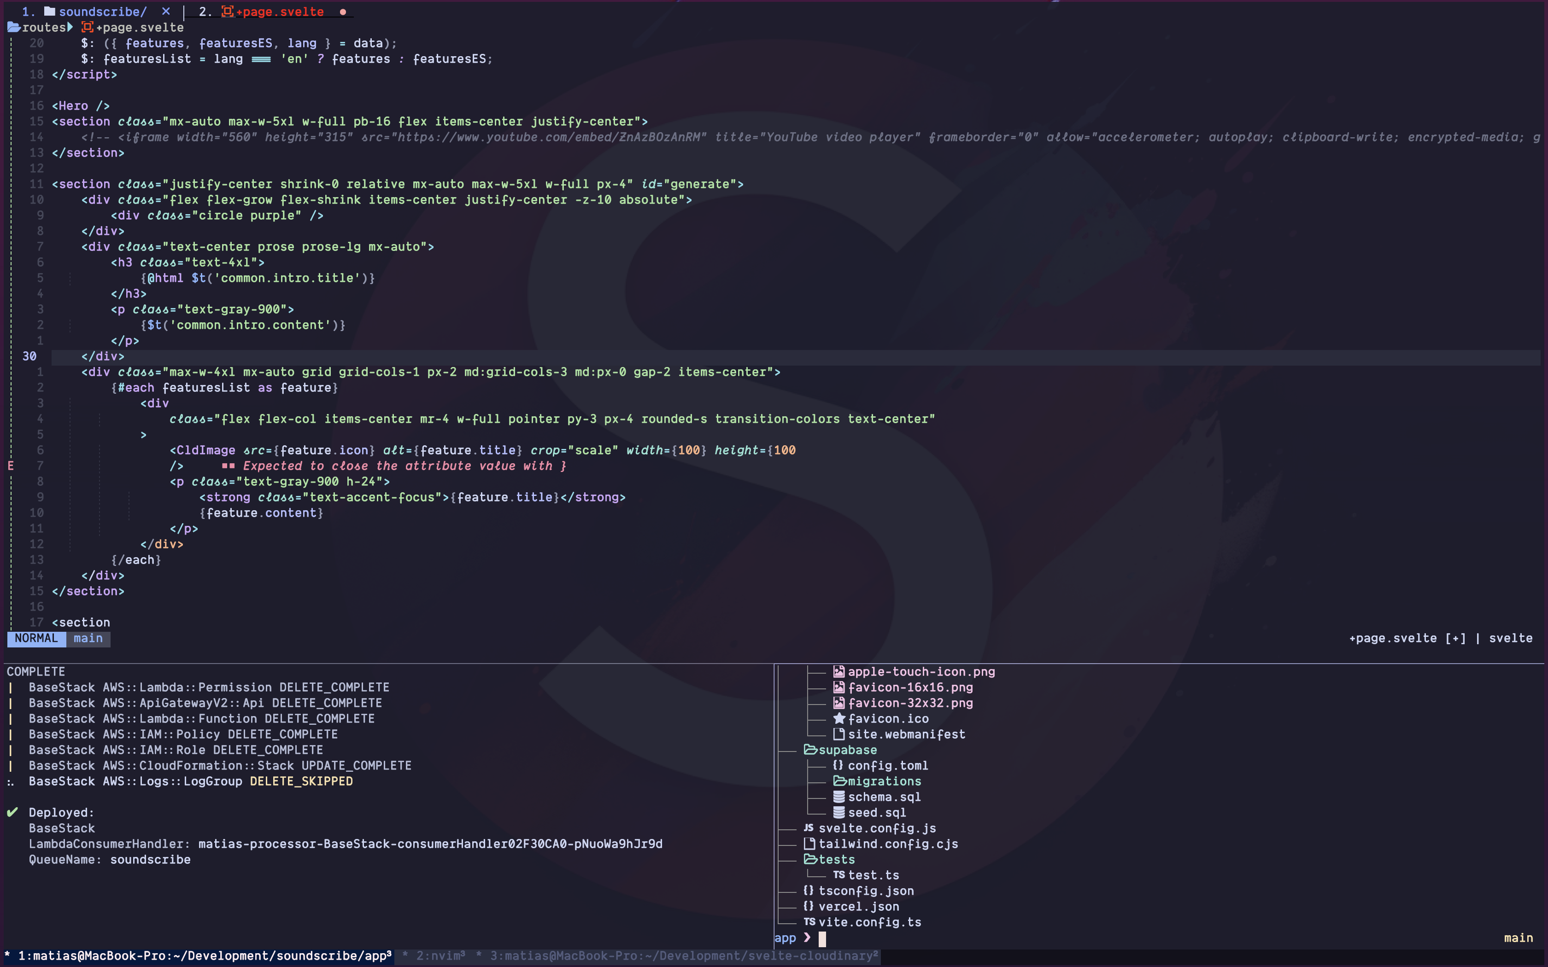Click the svelte icon on the +page.svelte tab
The height and width of the screenshot is (967, 1548).
(227, 11)
